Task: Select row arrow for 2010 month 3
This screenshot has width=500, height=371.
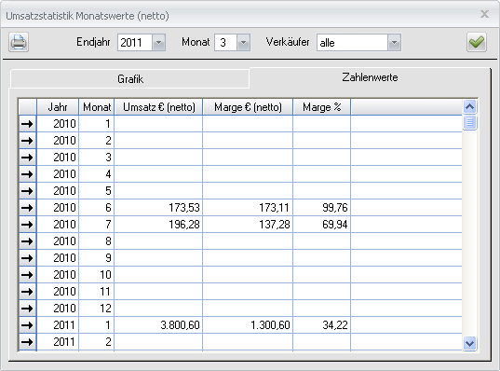Action: [x=27, y=158]
